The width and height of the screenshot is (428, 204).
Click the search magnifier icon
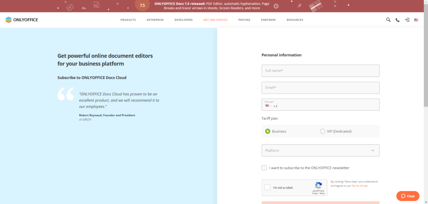tap(388, 20)
